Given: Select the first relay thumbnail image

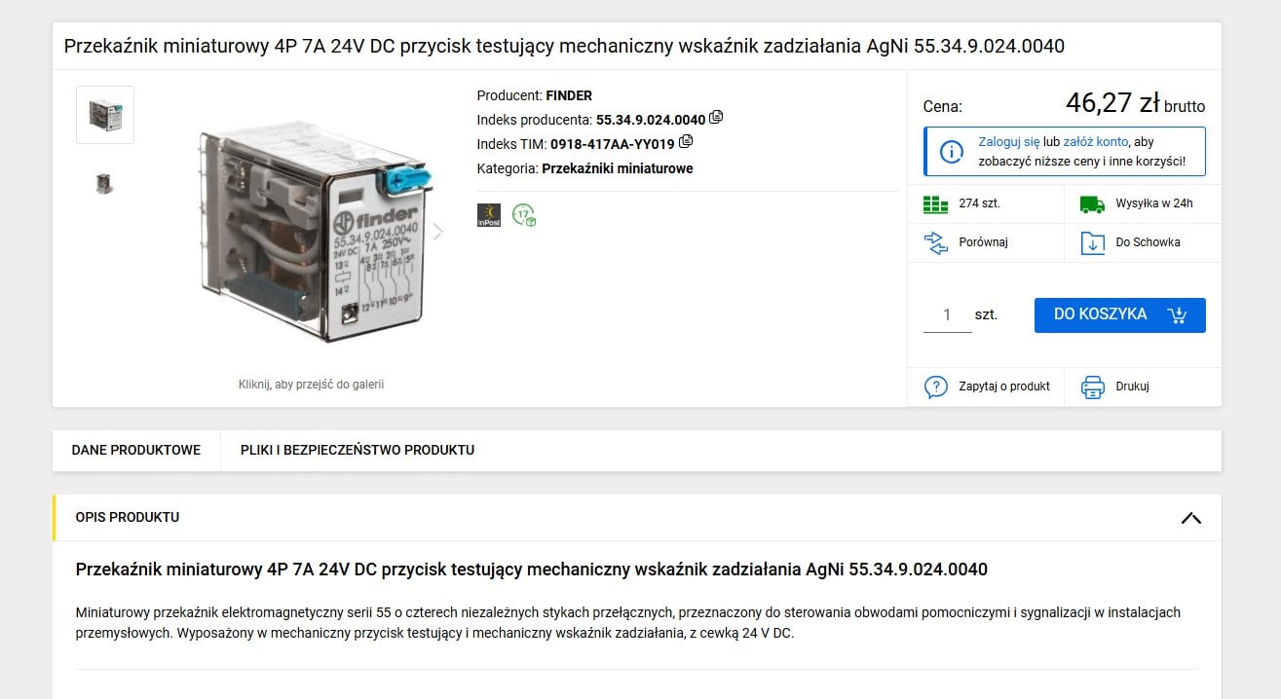Looking at the screenshot, I should coord(105,115).
